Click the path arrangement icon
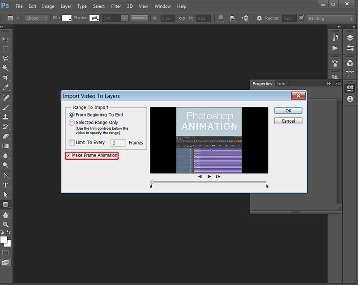This screenshot has height=285, width=358. pyautogui.click(x=245, y=18)
